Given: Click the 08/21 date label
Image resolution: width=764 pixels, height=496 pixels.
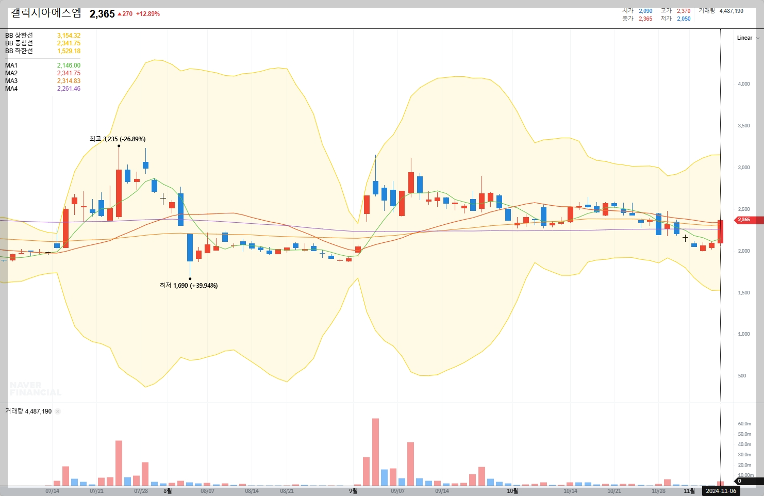Looking at the screenshot, I should 287,491.
